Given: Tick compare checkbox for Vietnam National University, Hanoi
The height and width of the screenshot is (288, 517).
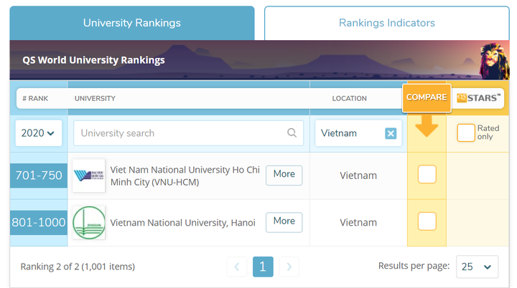Looking at the screenshot, I should click(x=427, y=221).
